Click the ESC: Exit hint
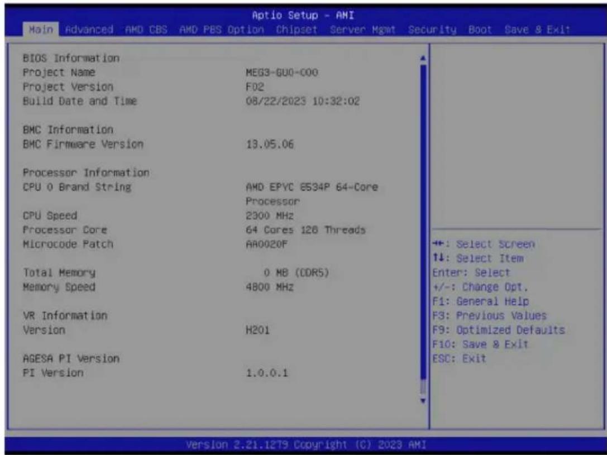The width and height of the screenshot is (607, 455). (x=459, y=358)
